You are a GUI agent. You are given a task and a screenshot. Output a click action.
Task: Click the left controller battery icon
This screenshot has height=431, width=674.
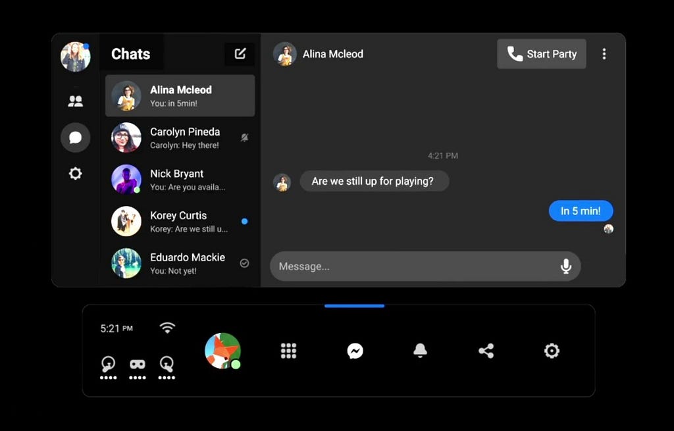109,368
